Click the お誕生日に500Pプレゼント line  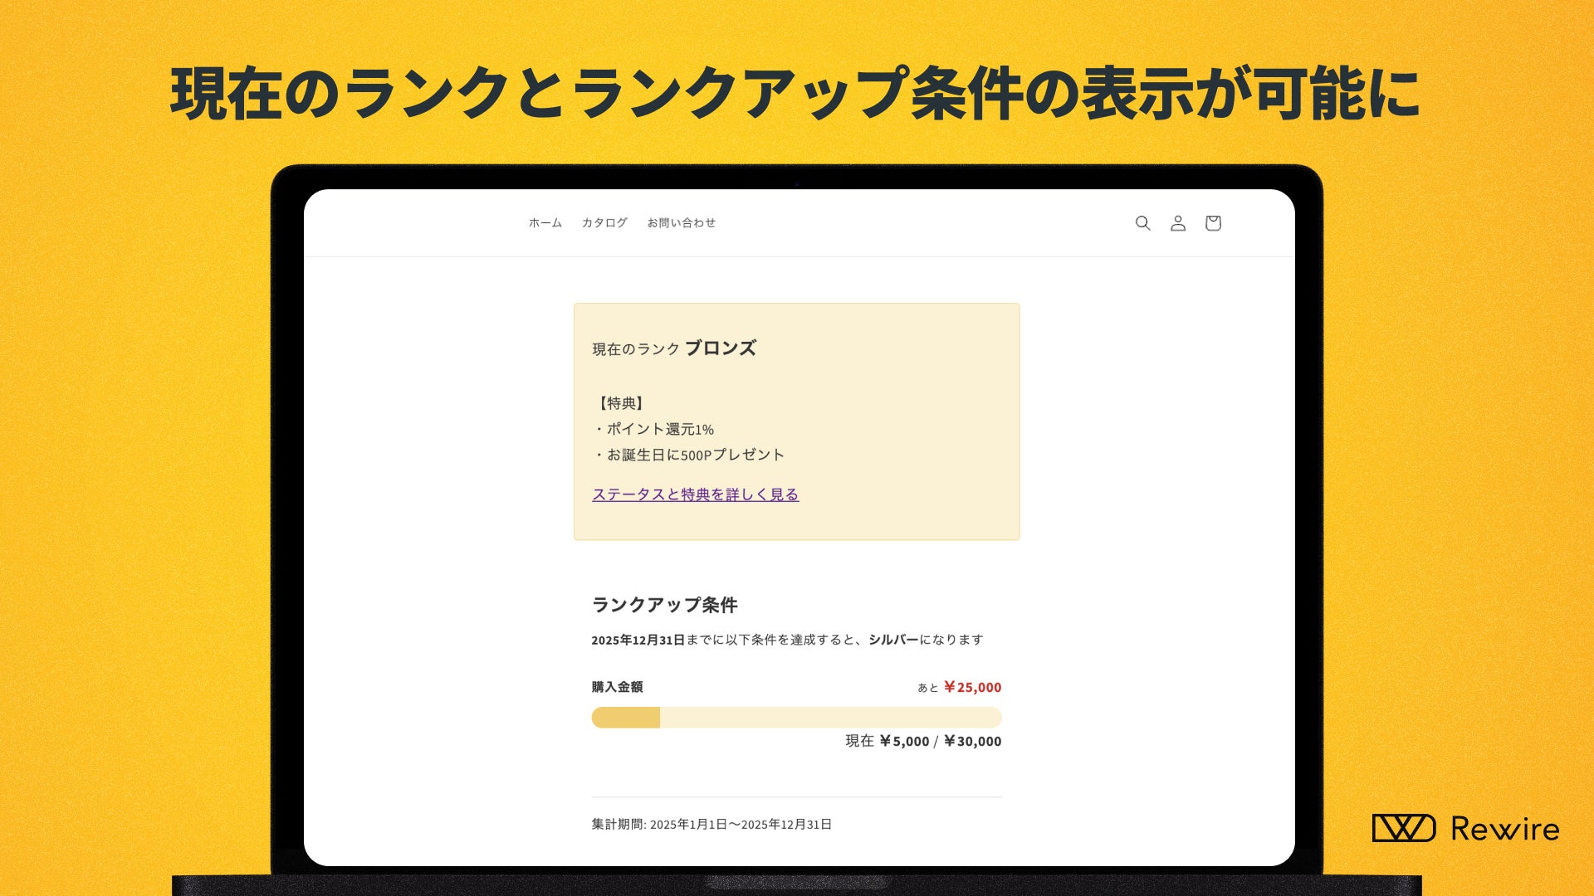coord(691,455)
